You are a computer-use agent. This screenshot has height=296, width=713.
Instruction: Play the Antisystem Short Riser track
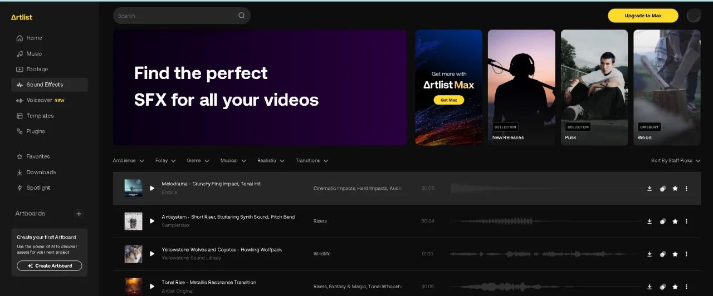click(152, 221)
